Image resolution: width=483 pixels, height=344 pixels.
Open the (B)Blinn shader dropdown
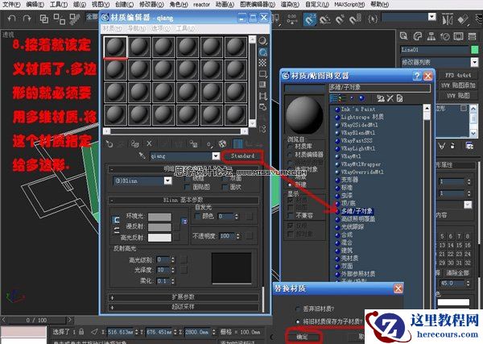coord(168,180)
